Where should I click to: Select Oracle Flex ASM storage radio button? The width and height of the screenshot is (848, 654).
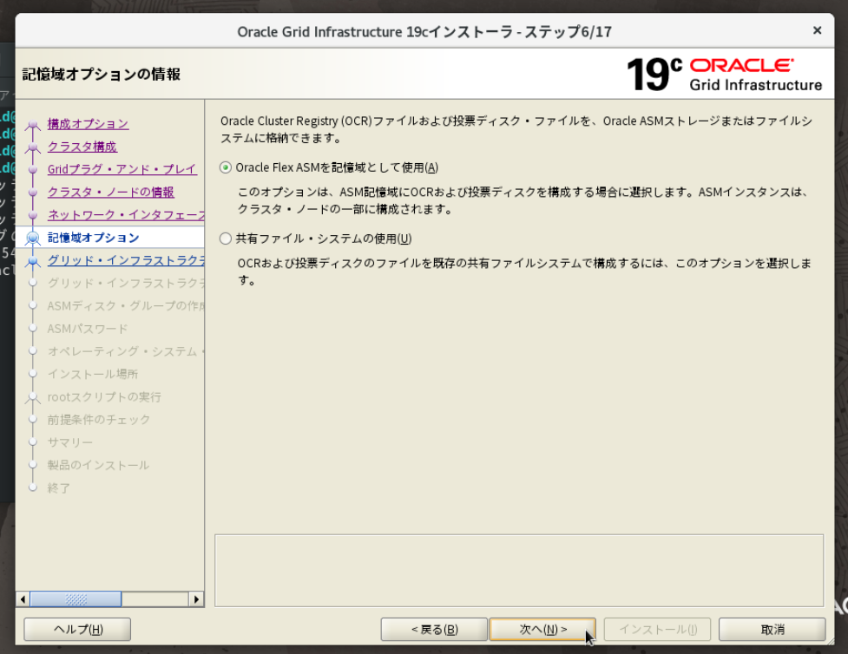(226, 167)
